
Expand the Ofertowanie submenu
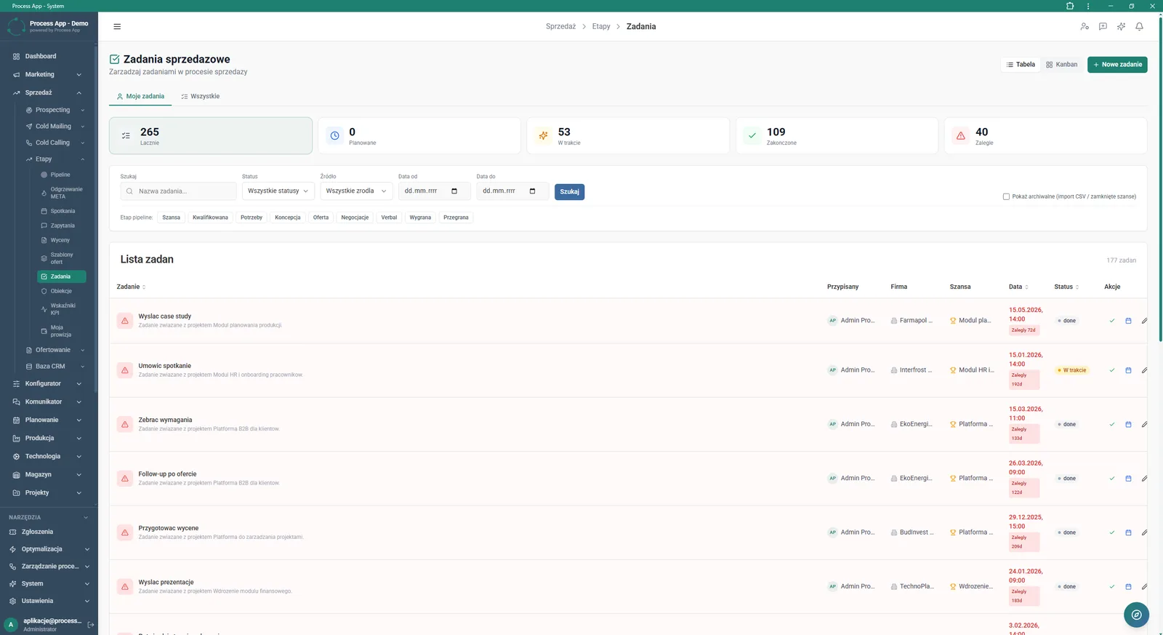(55, 350)
